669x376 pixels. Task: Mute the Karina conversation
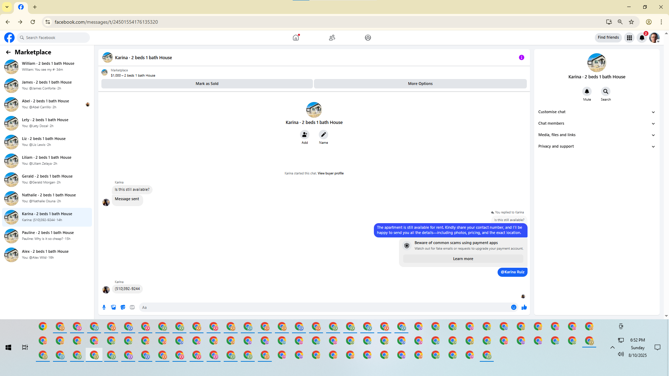[x=587, y=92]
